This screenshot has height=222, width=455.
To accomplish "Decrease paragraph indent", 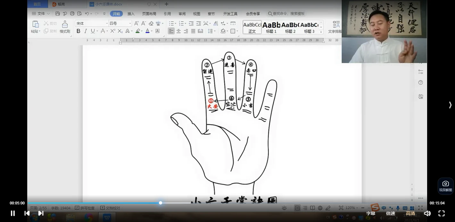I will [191, 23].
